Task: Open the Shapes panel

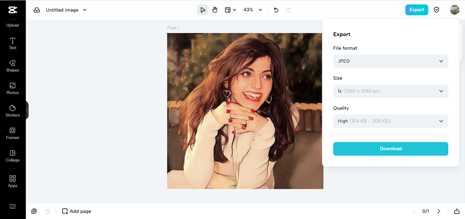Action: pyautogui.click(x=13, y=66)
